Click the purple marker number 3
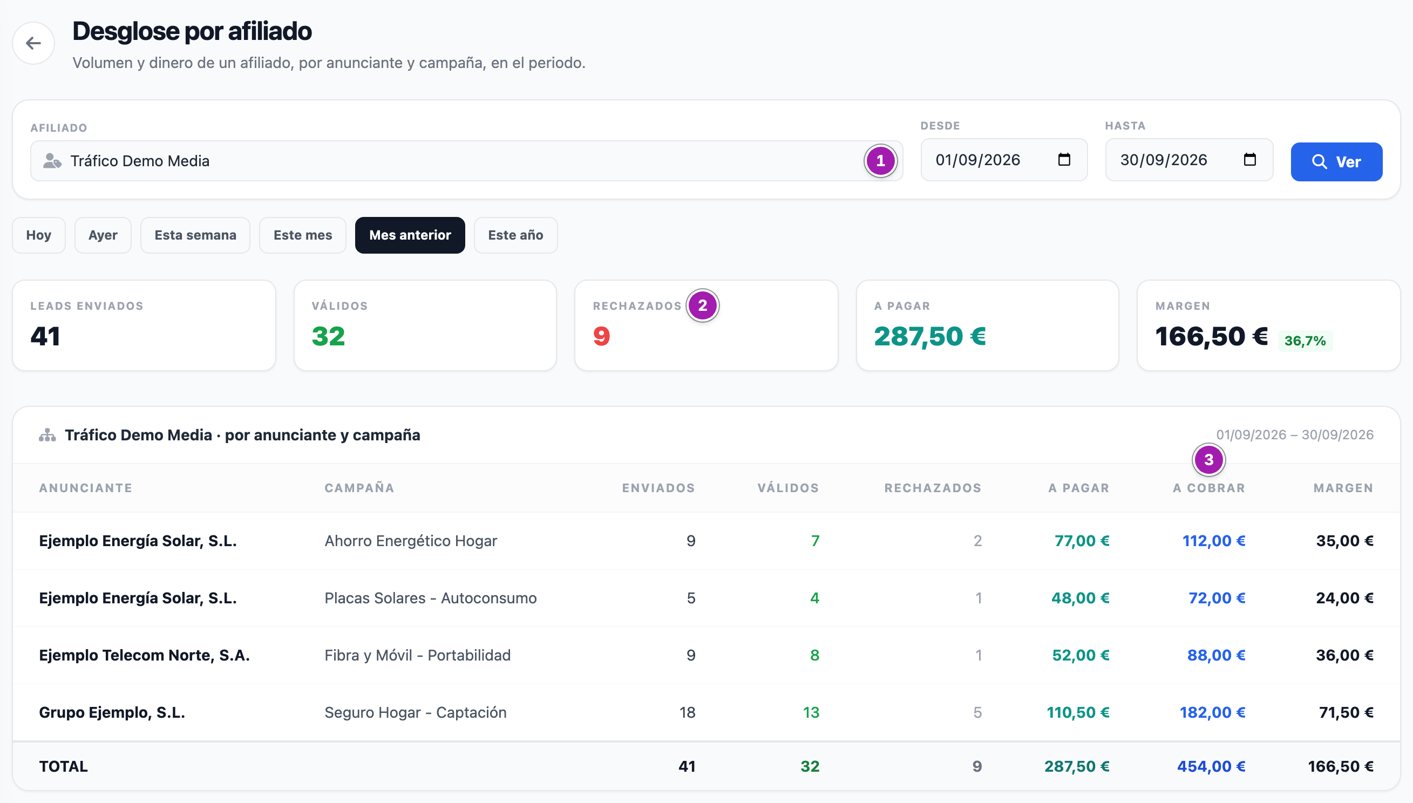 coord(1209,460)
